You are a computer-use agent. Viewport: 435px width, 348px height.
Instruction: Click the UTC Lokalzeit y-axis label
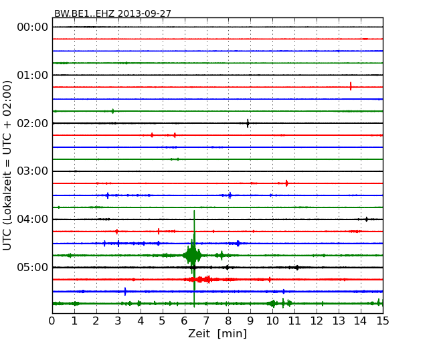tap(7, 165)
